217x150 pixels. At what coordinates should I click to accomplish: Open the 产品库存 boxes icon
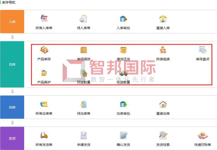44,50
